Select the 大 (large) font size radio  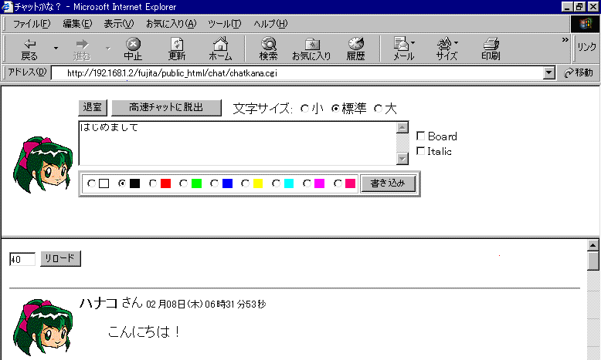379,109
